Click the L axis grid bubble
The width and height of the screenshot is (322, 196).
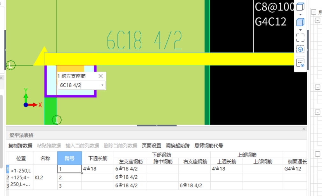click(x=11, y=65)
